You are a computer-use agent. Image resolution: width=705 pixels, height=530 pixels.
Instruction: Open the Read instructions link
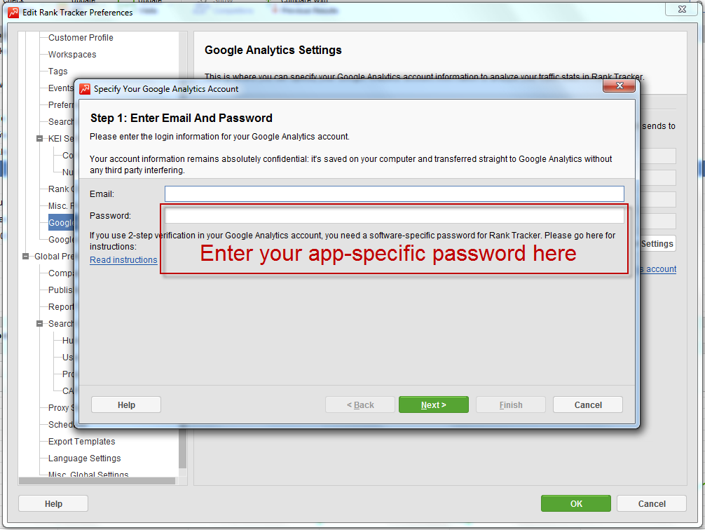[x=123, y=260]
